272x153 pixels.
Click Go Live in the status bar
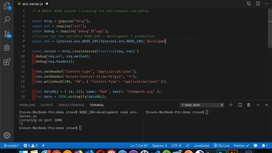[x=221, y=145]
